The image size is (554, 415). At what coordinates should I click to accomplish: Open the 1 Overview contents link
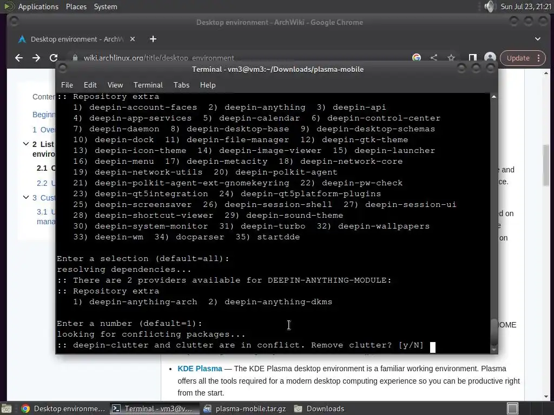point(43,130)
